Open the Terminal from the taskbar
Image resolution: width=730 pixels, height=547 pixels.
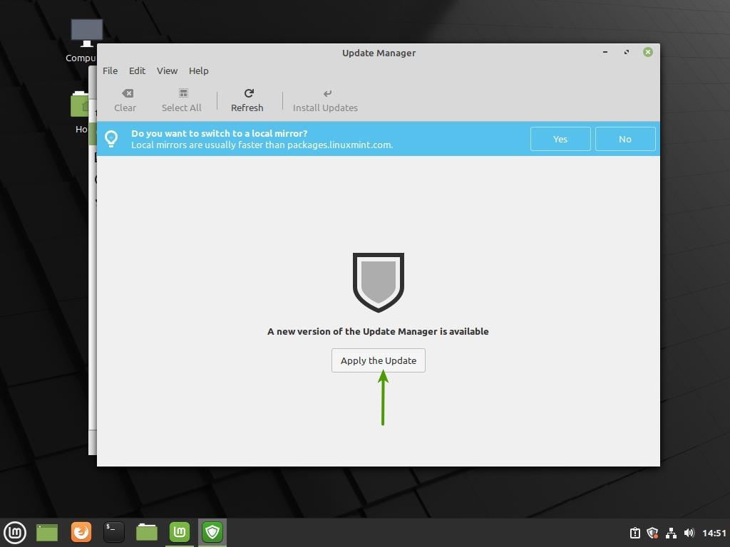coord(114,532)
